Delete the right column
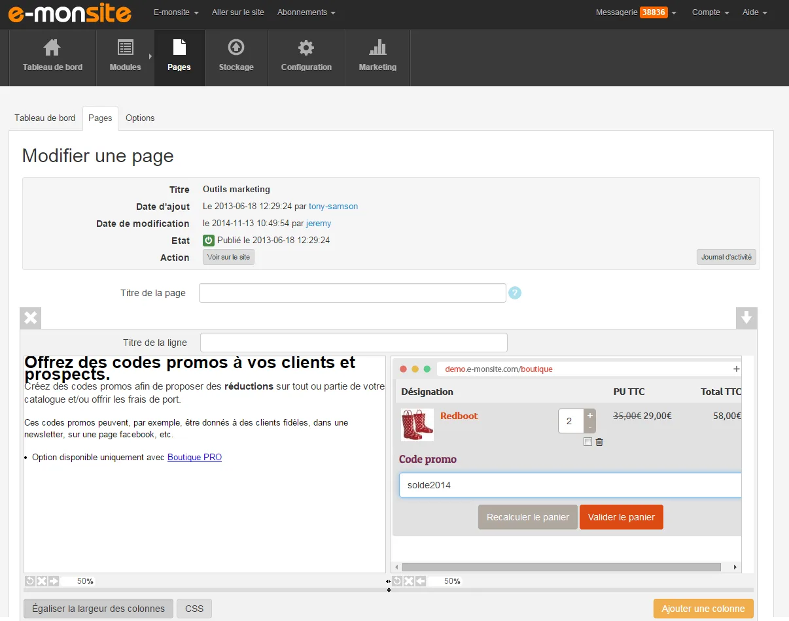This screenshot has height=621, width=789. tap(409, 581)
